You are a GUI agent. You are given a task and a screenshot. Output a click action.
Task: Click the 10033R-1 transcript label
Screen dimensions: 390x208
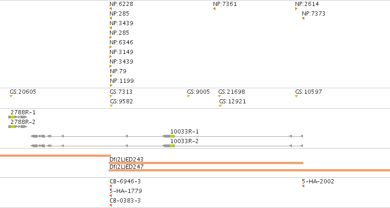[184, 132]
